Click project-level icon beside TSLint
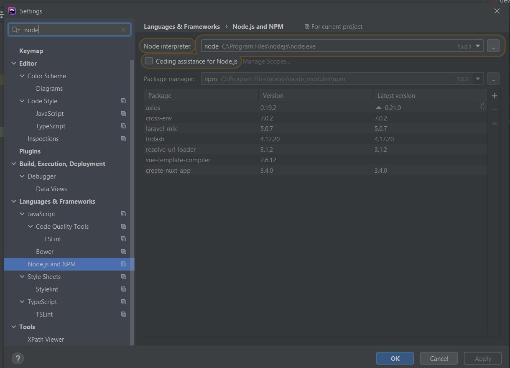The height and width of the screenshot is (368, 510). [x=123, y=314]
